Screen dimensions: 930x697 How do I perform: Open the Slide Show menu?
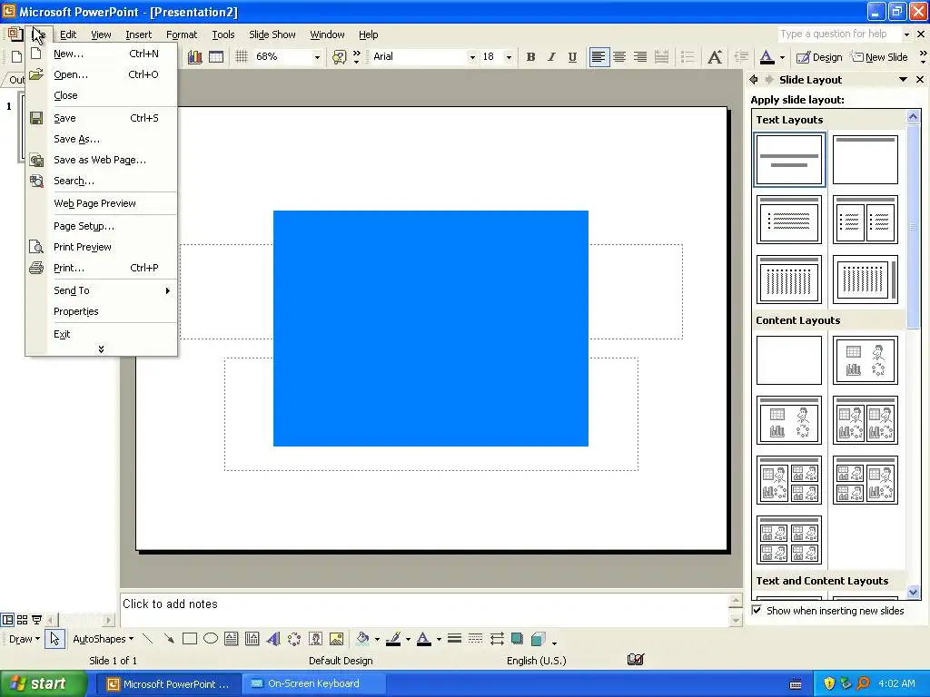point(272,34)
